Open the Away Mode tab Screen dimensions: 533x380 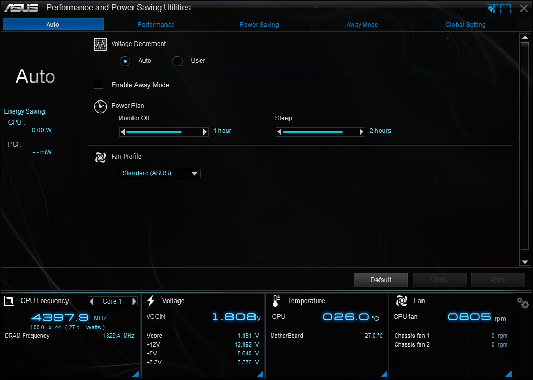click(362, 25)
